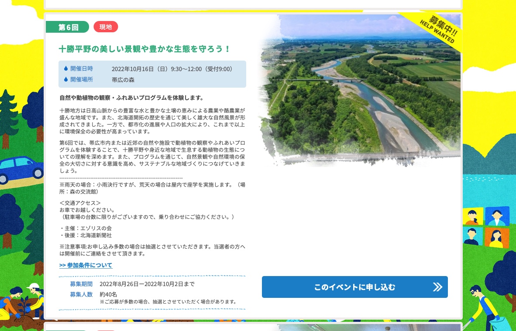Click the 募集人数 label
This screenshot has height=331, width=516.
[x=81, y=294]
